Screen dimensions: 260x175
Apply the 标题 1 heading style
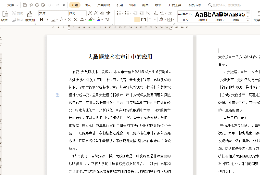click(203, 15)
